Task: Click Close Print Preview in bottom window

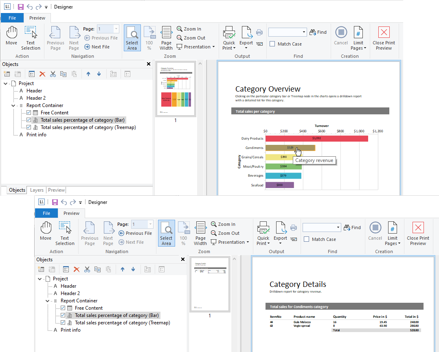Action: click(418, 233)
